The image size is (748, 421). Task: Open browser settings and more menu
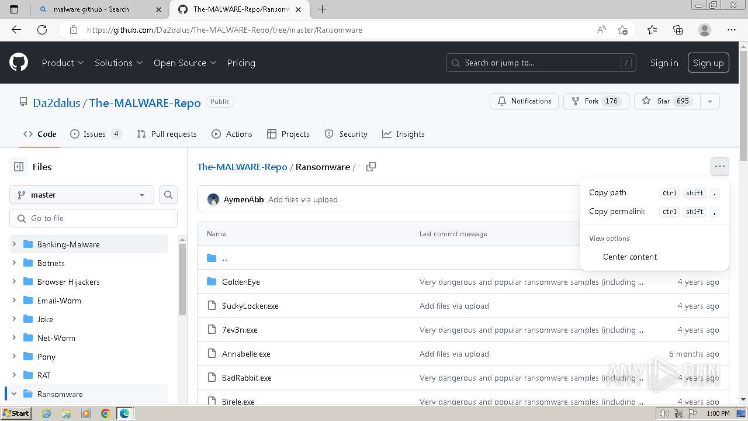[x=732, y=30]
